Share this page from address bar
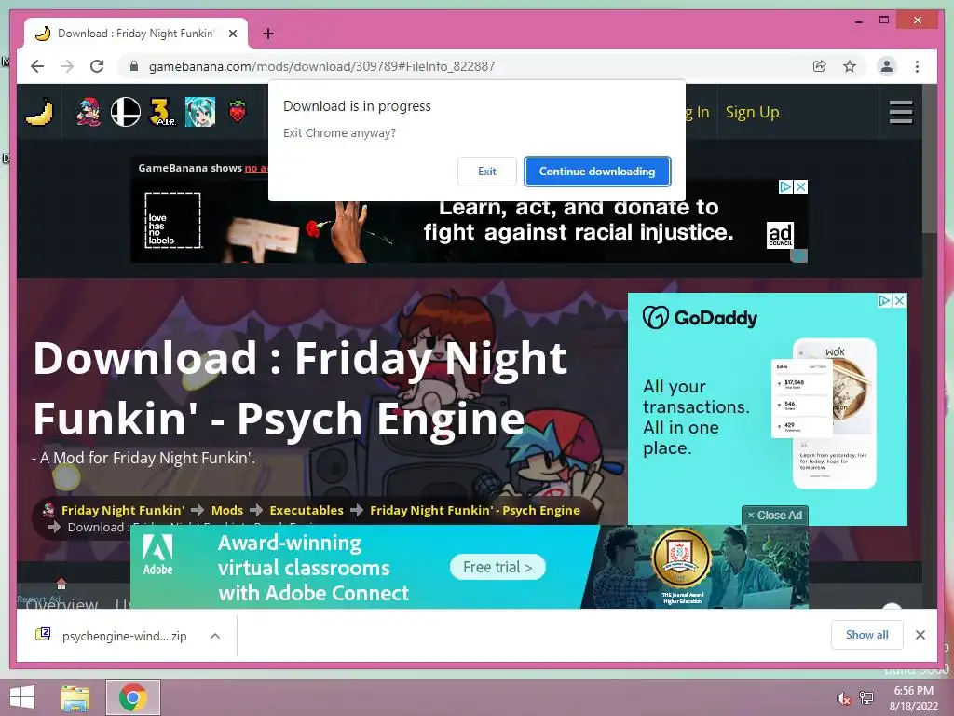Screen dimensions: 954x716 click(820, 66)
